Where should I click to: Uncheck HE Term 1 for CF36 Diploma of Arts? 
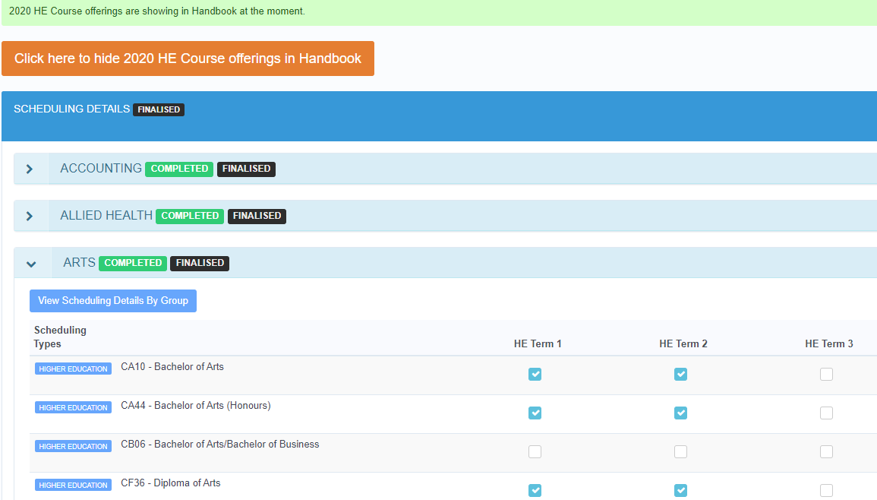pyautogui.click(x=535, y=490)
